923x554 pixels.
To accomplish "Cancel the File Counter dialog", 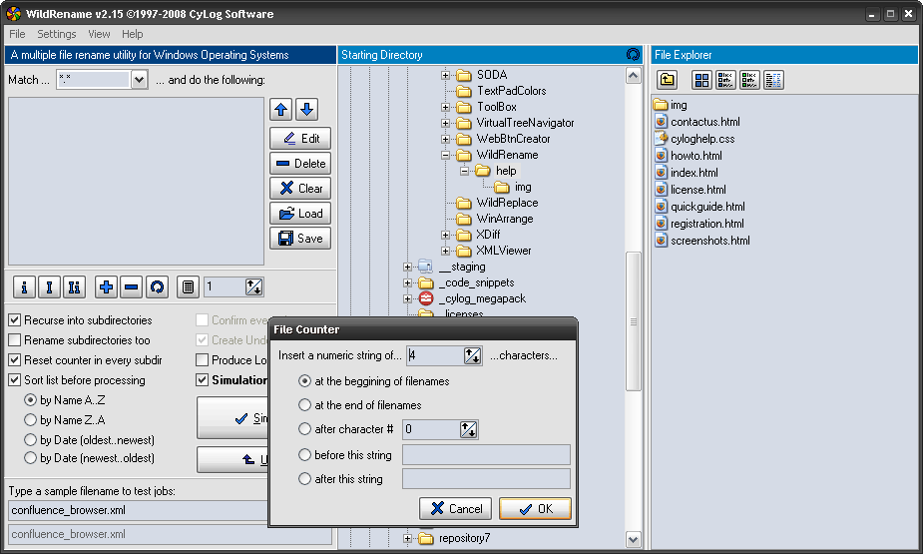I will tap(456, 509).
